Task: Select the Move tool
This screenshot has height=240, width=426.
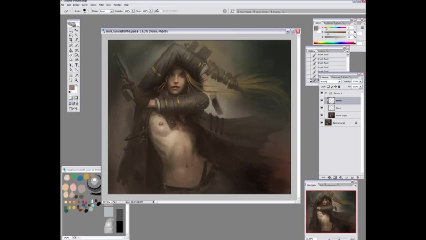Action: 76,30
